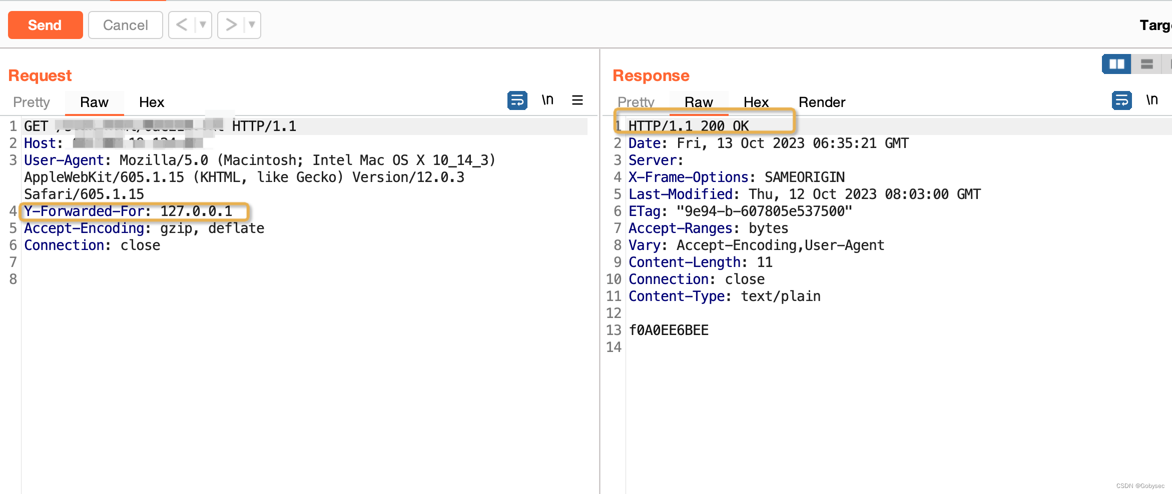Select side-by-side layout view icon
Viewport: 1172px width, 494px height.
(x=1116, y=64)
